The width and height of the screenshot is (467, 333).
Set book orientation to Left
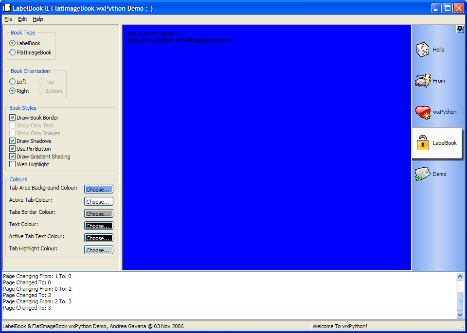13,82
